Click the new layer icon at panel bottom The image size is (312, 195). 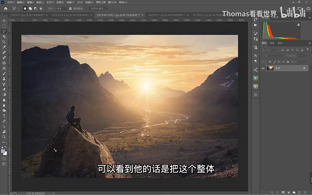tap(299, 192)
